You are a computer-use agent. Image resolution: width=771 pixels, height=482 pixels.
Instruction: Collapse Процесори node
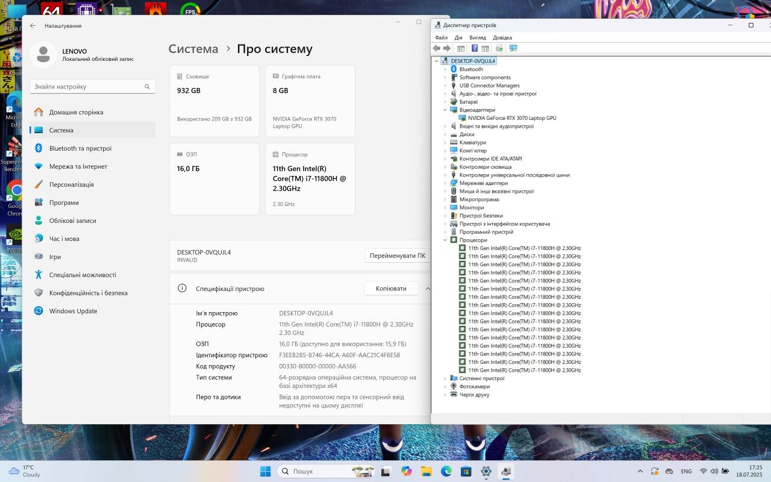[446, 240]
